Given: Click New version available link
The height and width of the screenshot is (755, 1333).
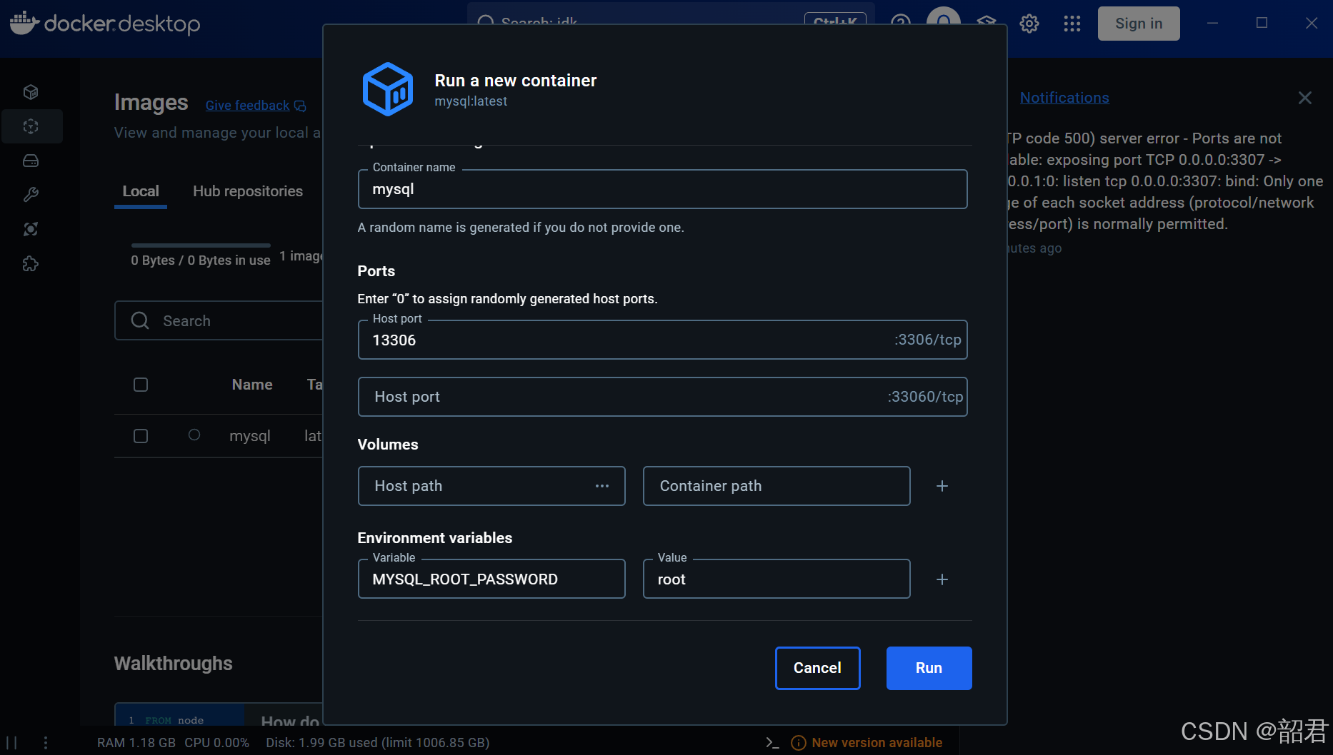Looking at the screenshot, I should point(877,743).
